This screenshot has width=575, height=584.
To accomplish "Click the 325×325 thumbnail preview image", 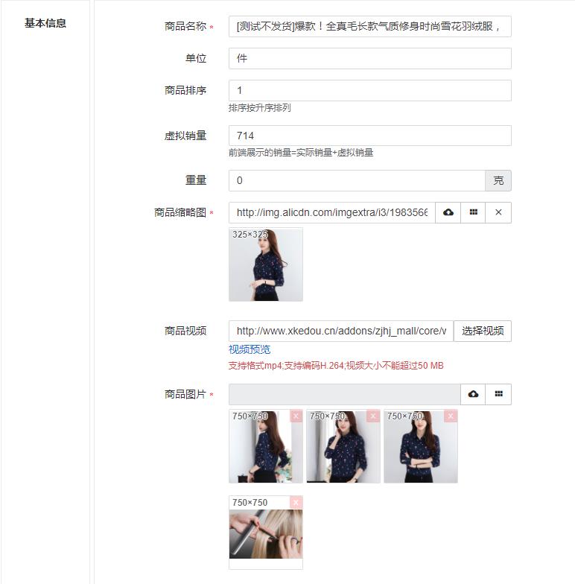I will tap(266, 265).
